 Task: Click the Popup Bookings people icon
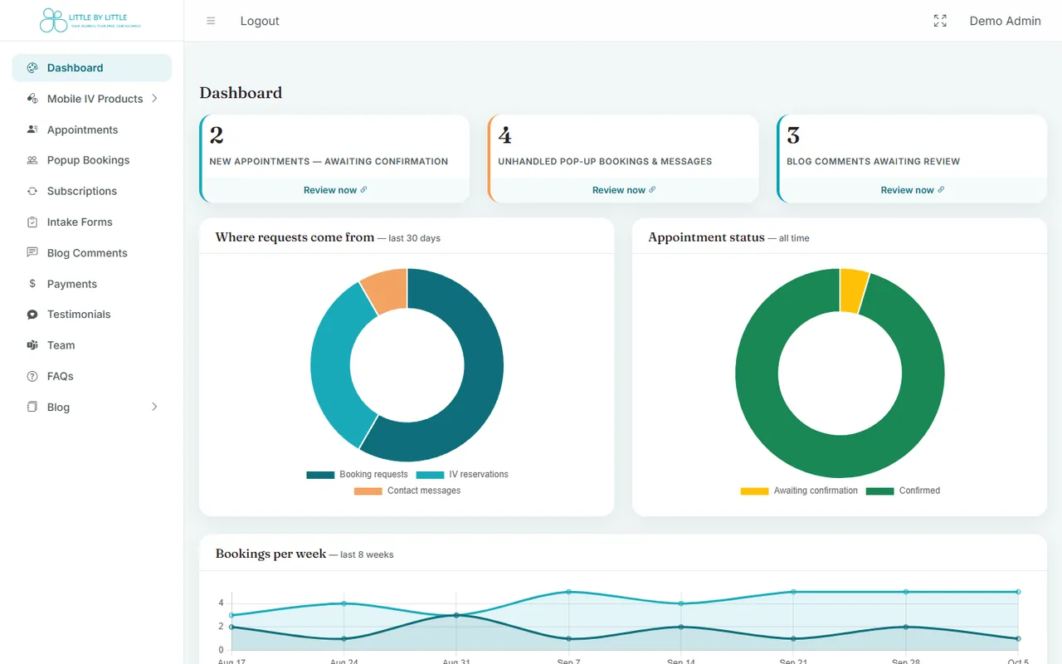click(x=32, y=160)
